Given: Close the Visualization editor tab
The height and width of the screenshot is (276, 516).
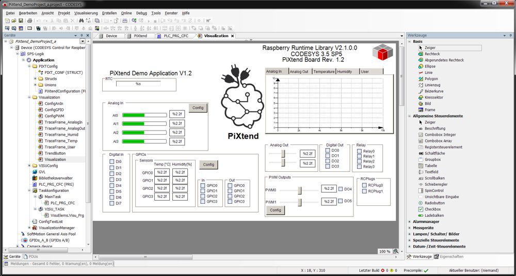Looking at the screenshot, I should (x=232, y=36).
